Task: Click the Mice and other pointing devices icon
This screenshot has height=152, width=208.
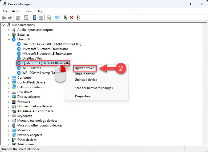Action: [x=14, y=125]
